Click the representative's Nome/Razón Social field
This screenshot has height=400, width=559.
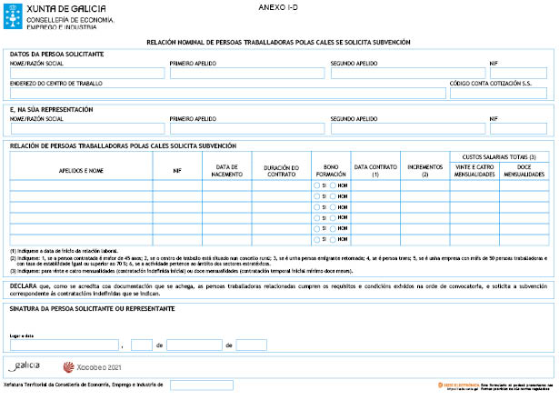tap(87, 128)
